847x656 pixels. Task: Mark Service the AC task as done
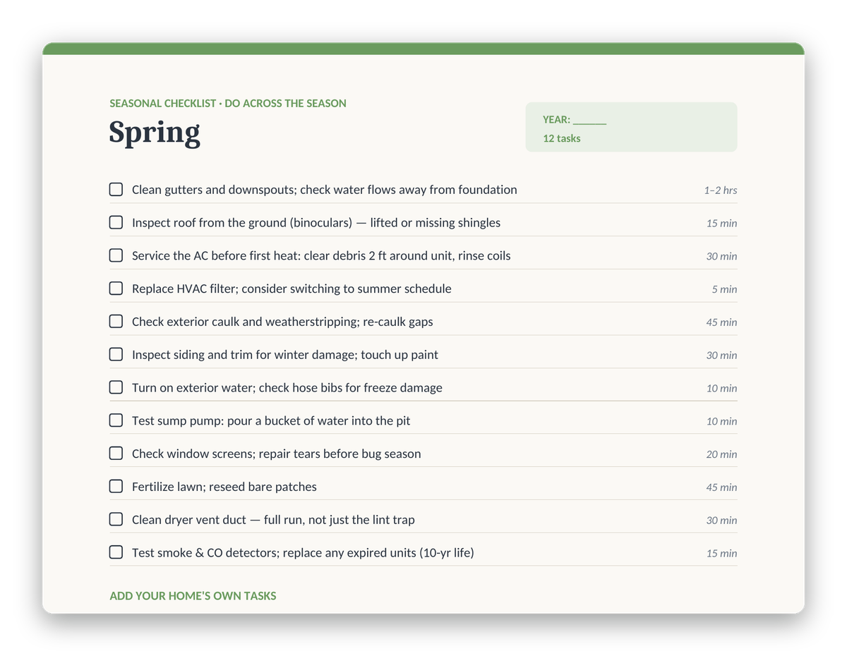coord(116,255)
